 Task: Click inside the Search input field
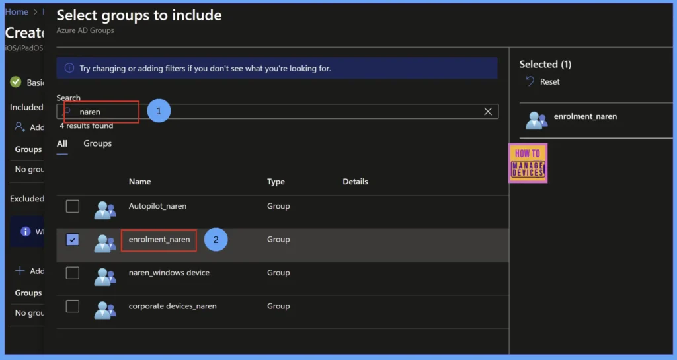pos(277,112)
